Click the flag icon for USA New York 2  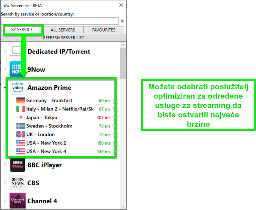tap(21, 143)
